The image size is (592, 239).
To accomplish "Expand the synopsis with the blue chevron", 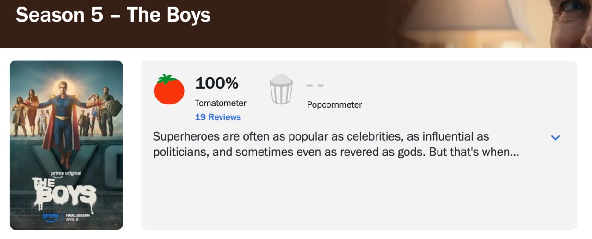I will pos(555,138).
